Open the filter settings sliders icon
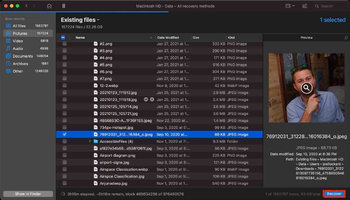This screenshot has height=200, width=350. [x=304, y=6]
